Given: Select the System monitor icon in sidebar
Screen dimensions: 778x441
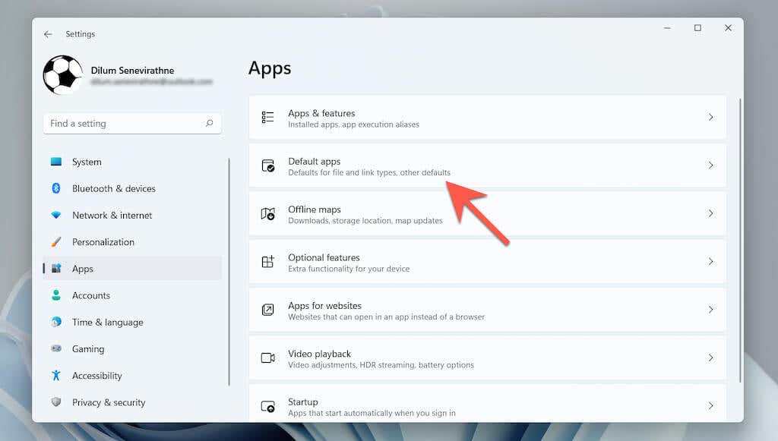Looking at the screenshot, I should pos(56,162).
